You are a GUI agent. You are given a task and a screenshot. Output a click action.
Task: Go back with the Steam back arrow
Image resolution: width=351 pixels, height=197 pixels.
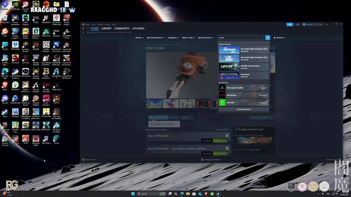84,28
